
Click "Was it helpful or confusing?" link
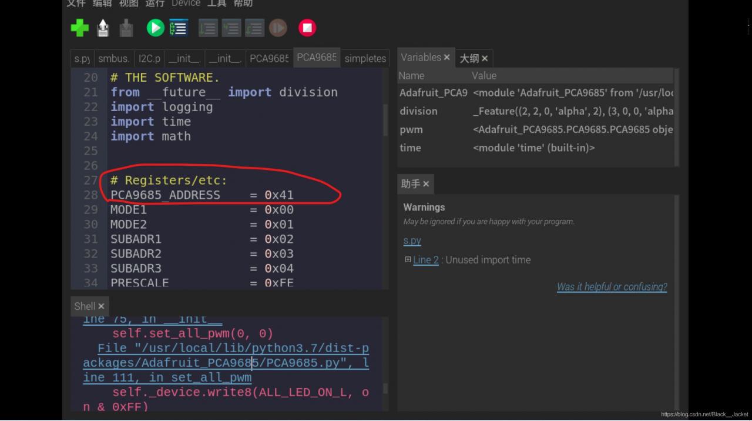612,287
